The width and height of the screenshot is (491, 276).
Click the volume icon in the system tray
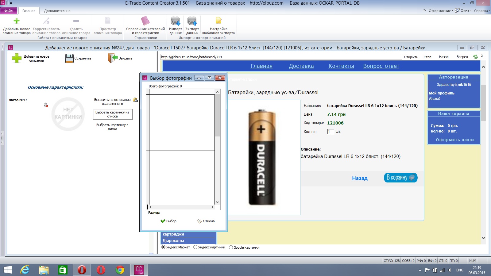point(450,270)
